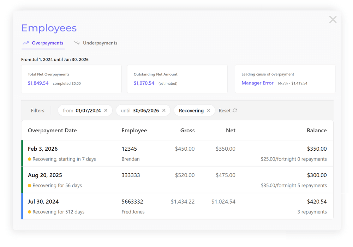This screenshot has height=247, width=353.
Task: Open the Manager Error cause link
Action: click(x=257, y=83)
